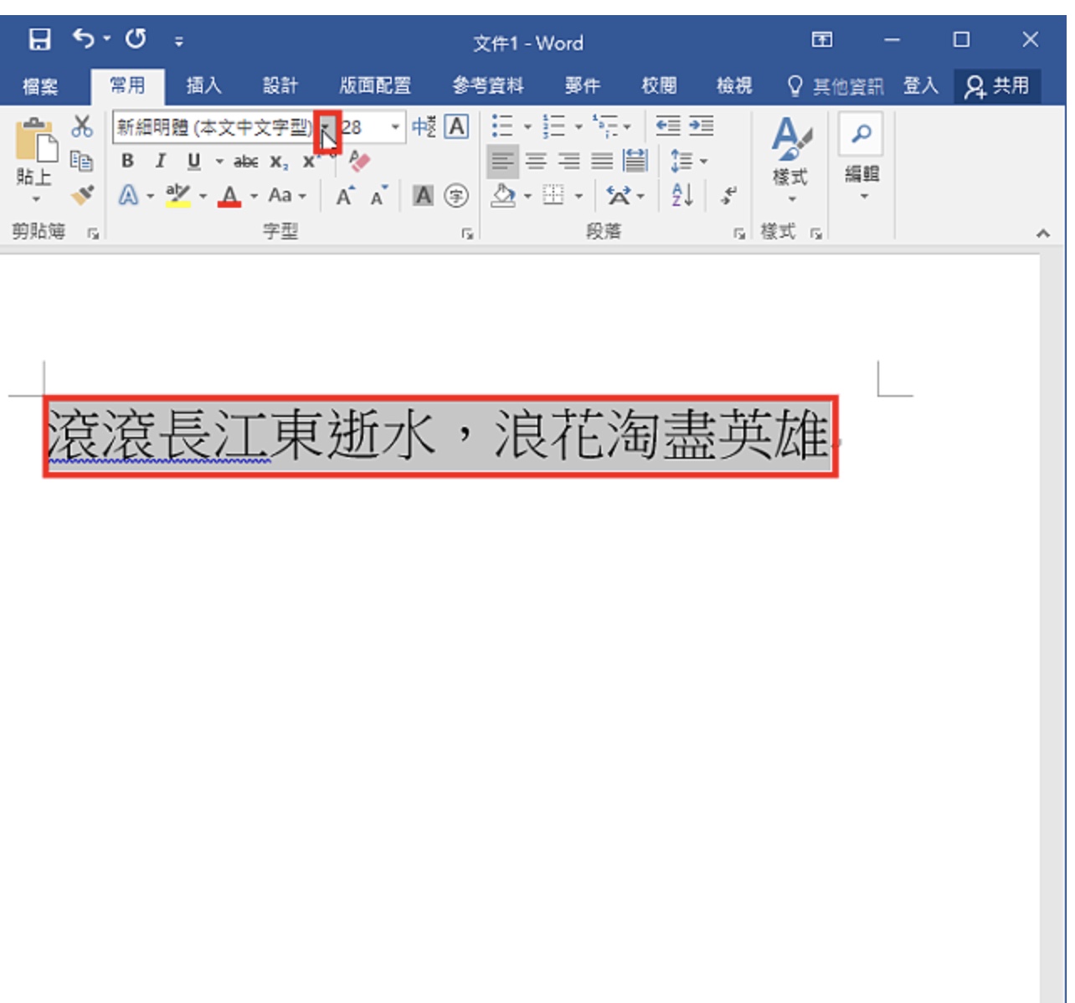Expand the underline style dropdown arrow
The image size is (1075, 1003).
pyautogui.click(x=219, y=161)
